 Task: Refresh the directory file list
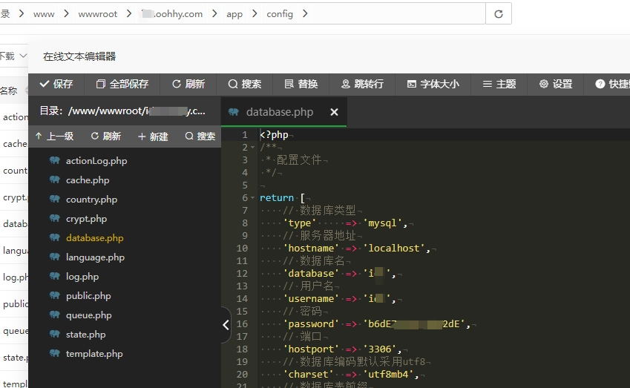pos(105,137)
